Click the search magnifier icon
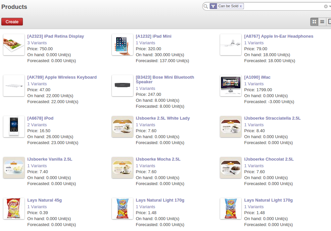The image size is (331, 231). click(206, 6)
